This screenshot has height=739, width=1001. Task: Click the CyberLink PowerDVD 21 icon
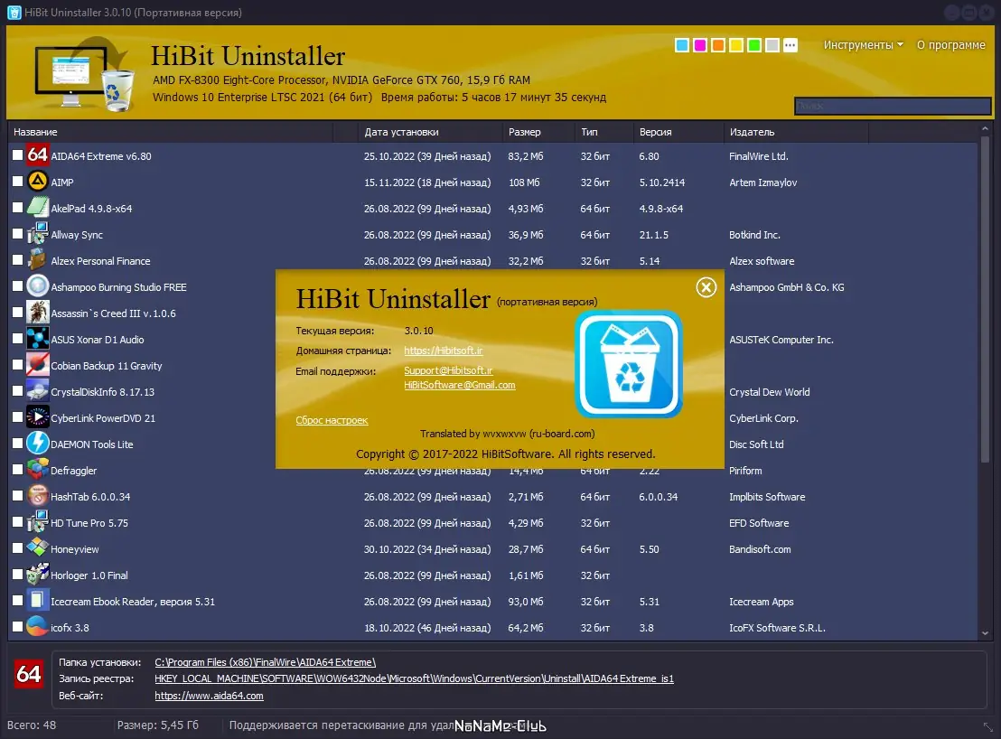point(38,417)
